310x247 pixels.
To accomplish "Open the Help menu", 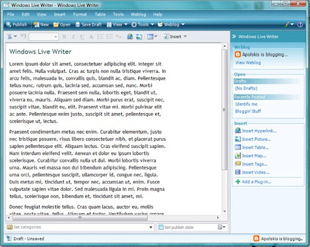I will pos(157,15).
